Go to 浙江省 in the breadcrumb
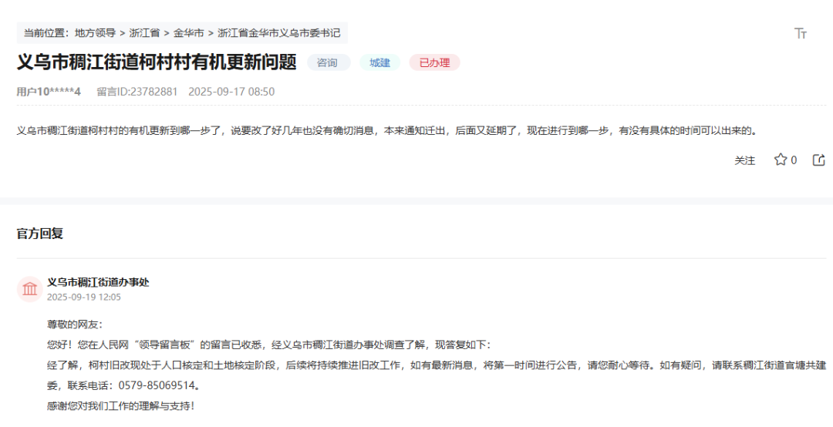The width and height of the screenshot is (833, 427). (x=144, y=33)
